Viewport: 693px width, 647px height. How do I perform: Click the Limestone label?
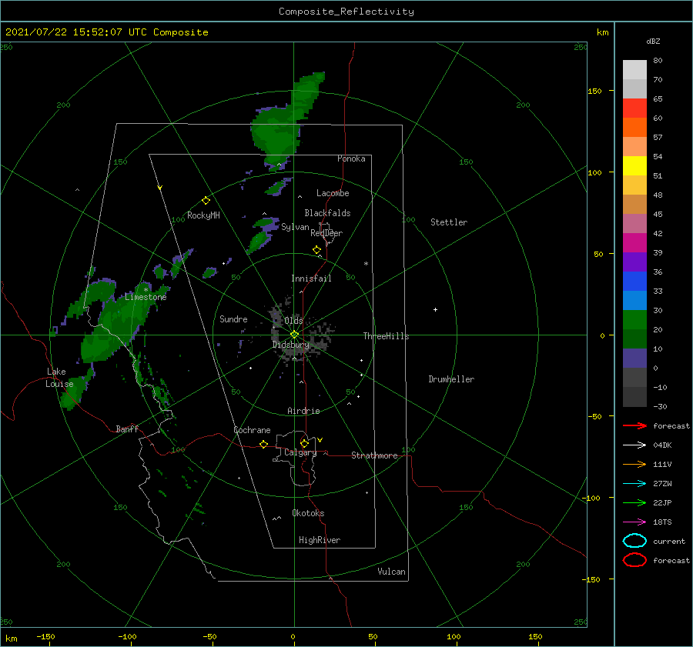(146, 297)
